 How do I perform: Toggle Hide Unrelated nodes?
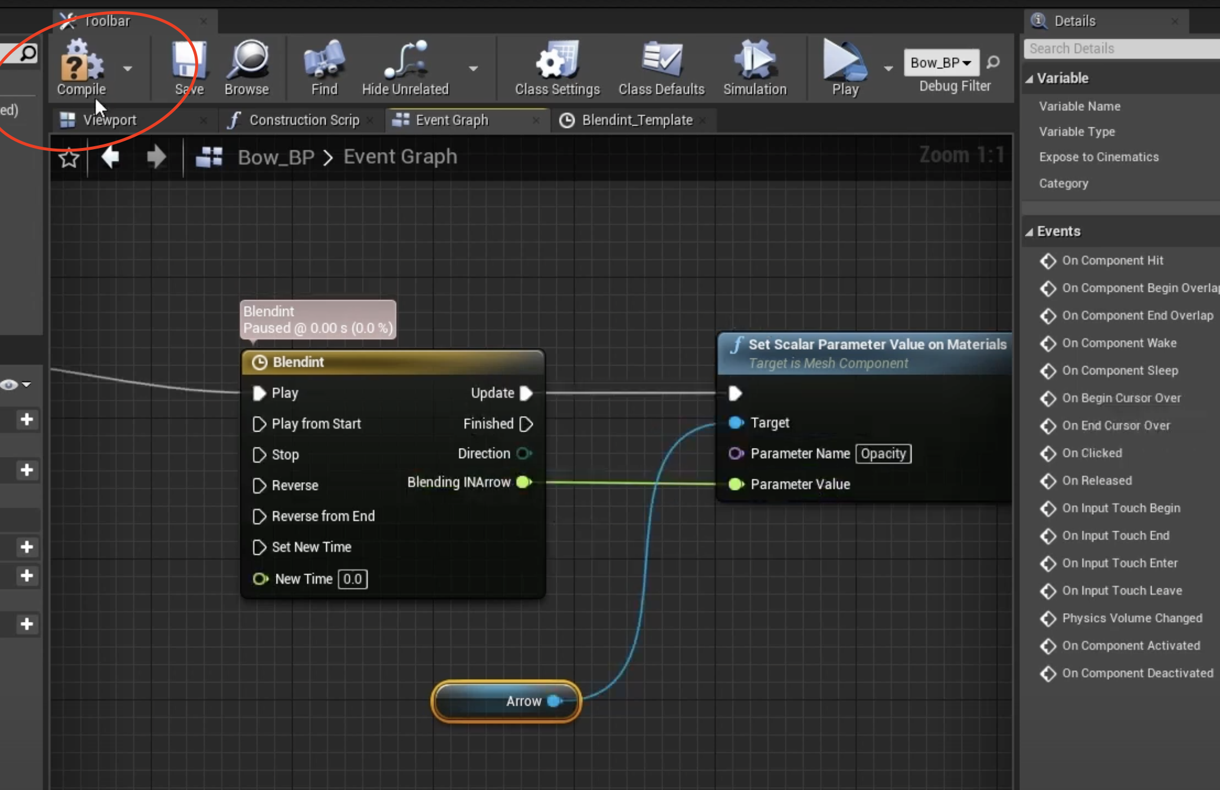[x=405, y=67]
